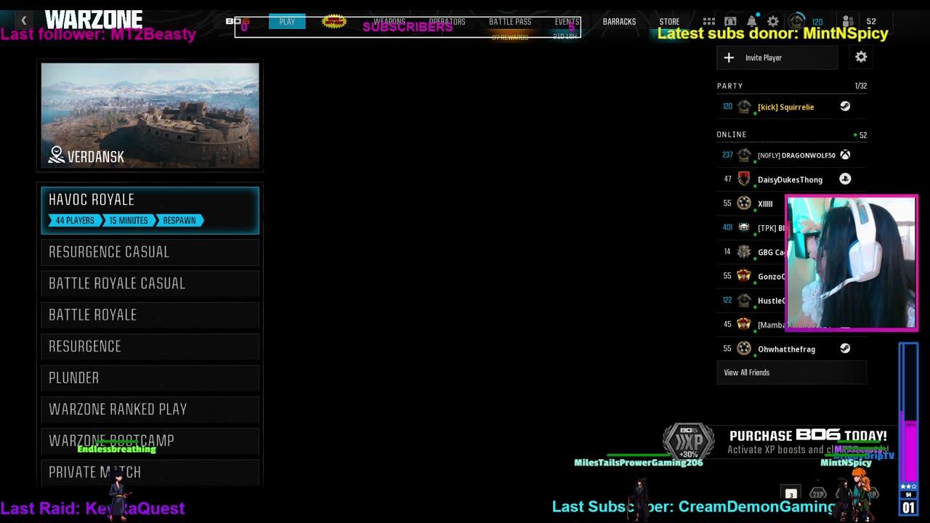Click Gonzo player's rank emblem
The image size is (930, 523).
pyautogui.click(x=744, y=276)
